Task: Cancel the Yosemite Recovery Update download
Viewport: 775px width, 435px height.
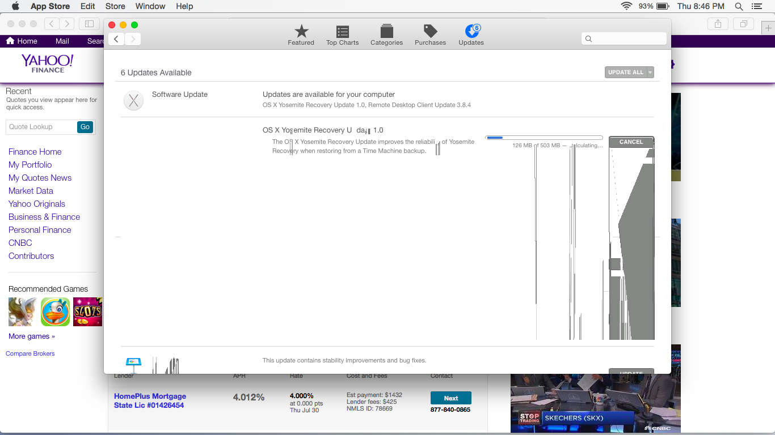Action: tap(631, 142)
